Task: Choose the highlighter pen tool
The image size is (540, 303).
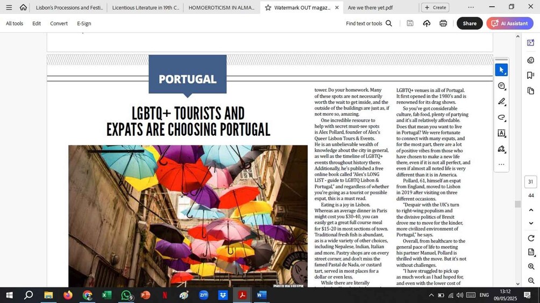Action: (501, 101)
